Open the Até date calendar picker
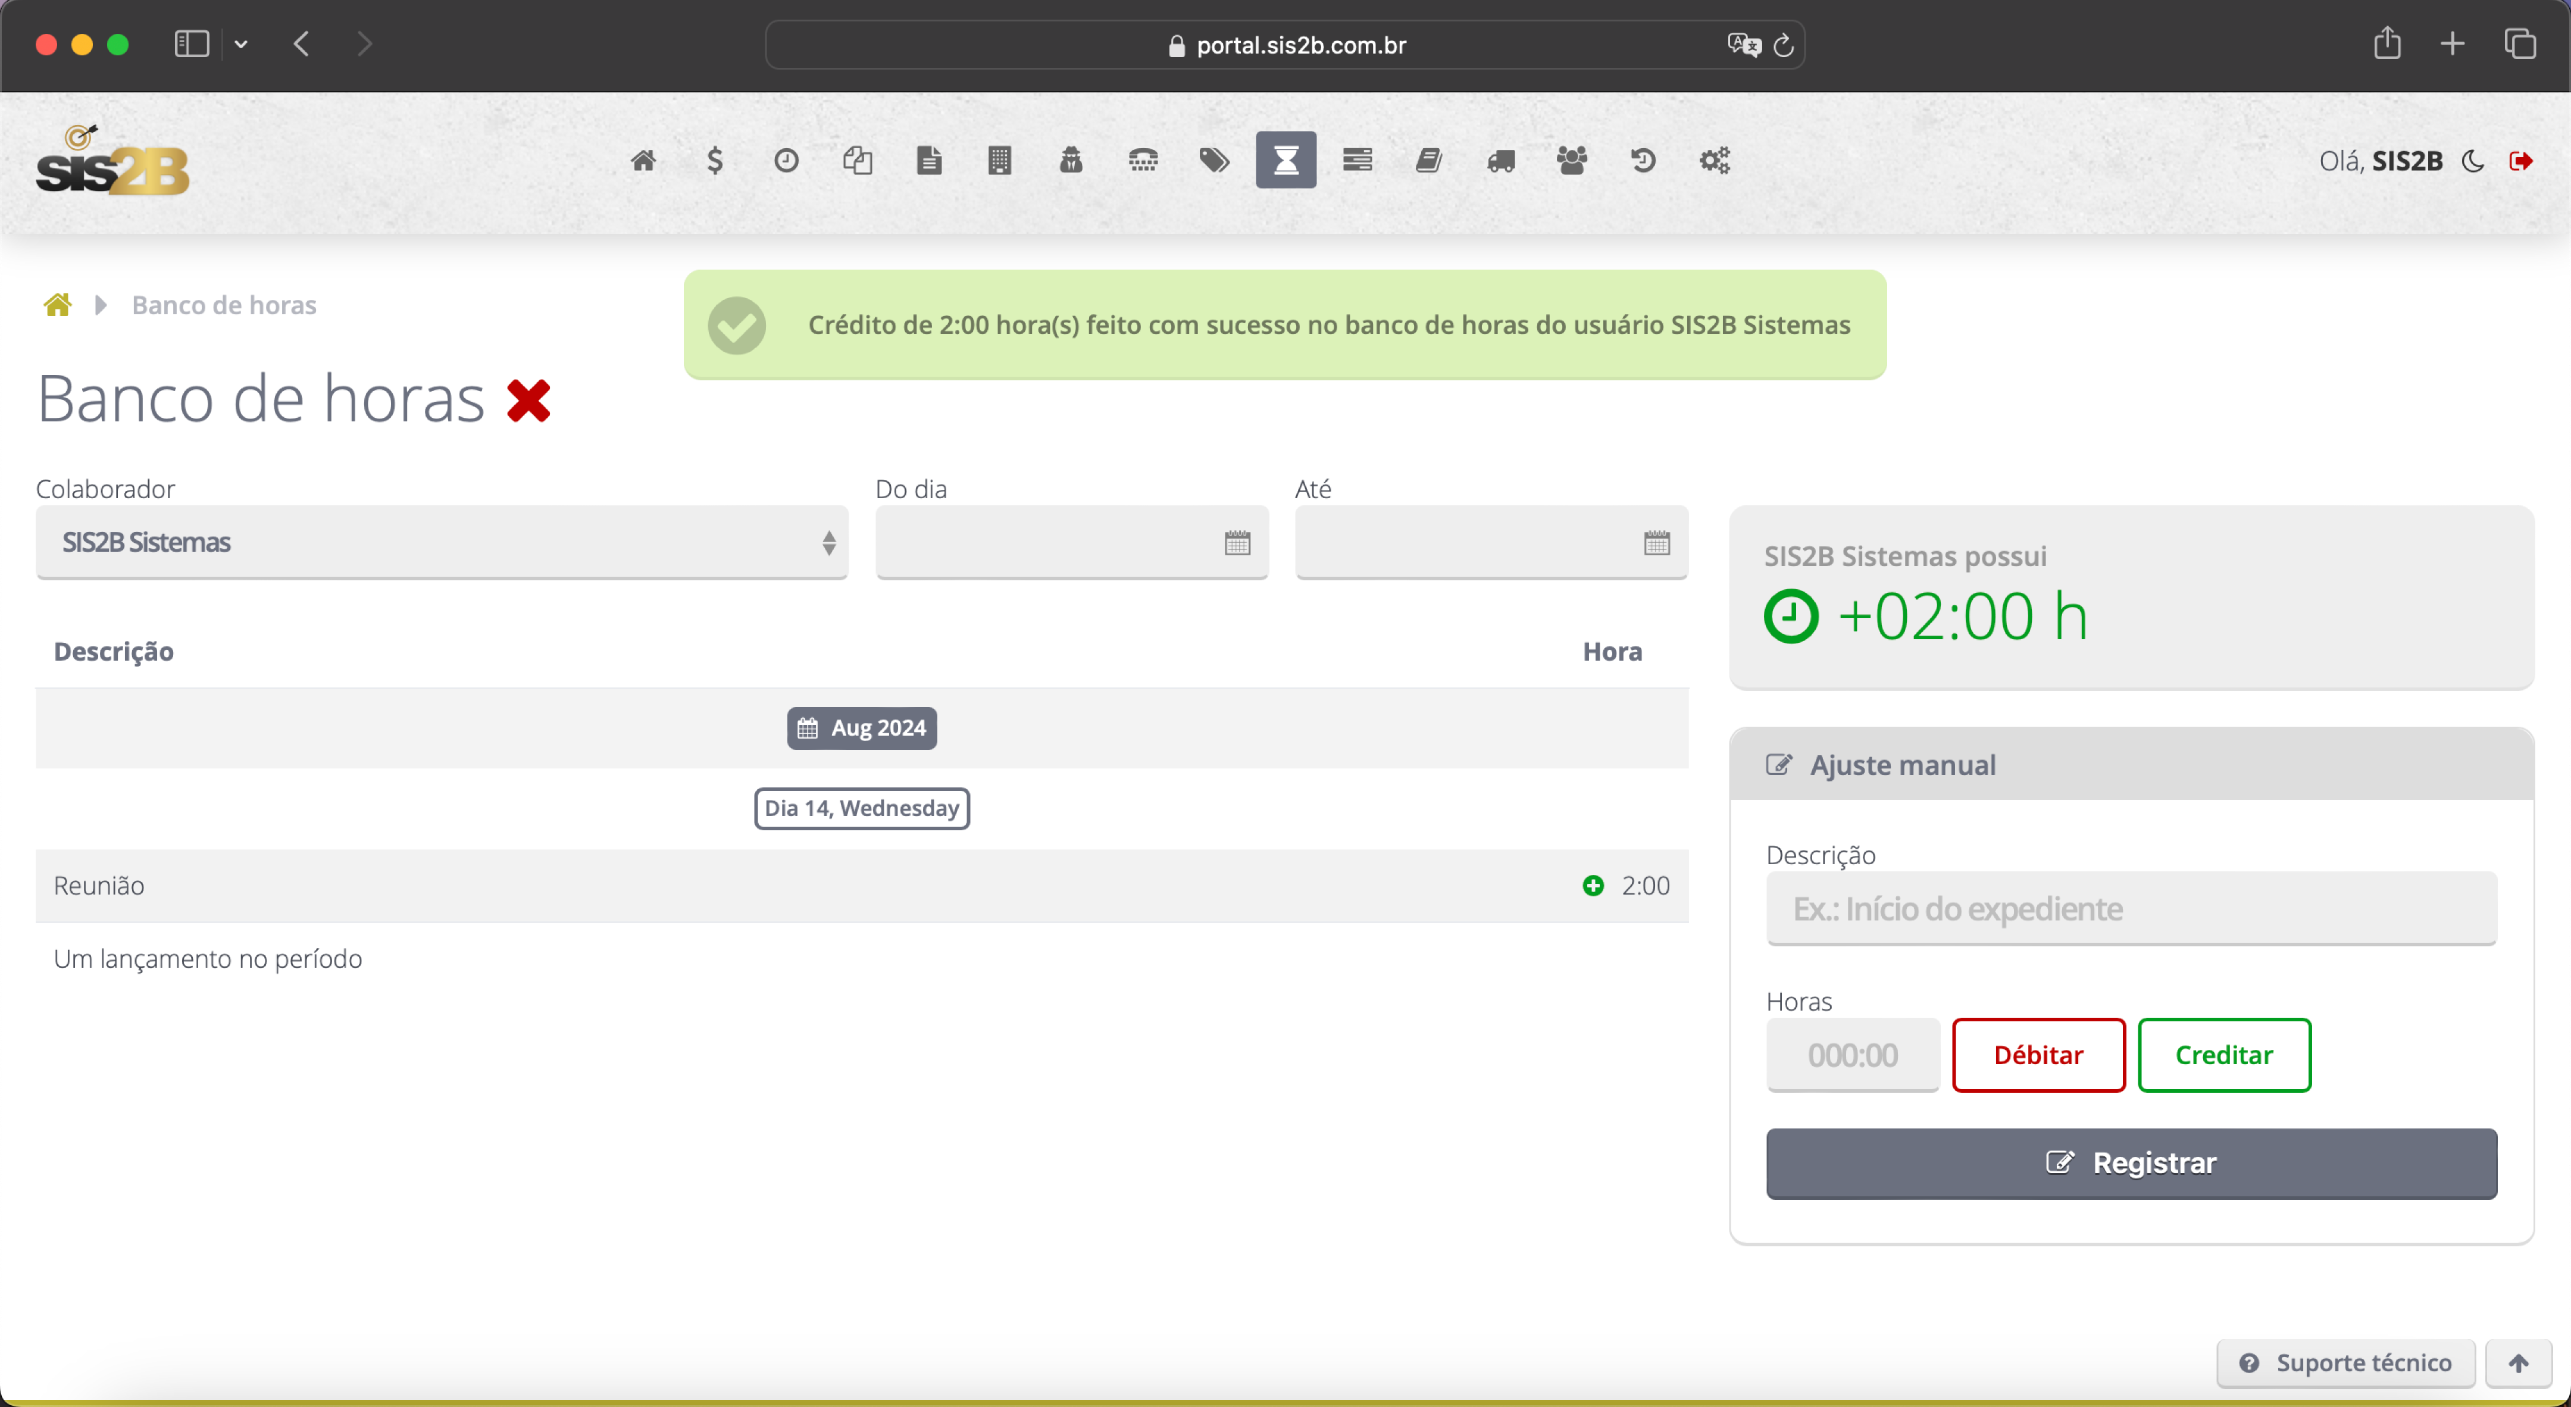 coord(1657,543)
